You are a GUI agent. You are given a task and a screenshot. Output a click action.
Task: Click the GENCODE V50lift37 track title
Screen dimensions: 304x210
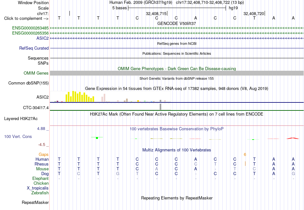(x=177, y=23)
